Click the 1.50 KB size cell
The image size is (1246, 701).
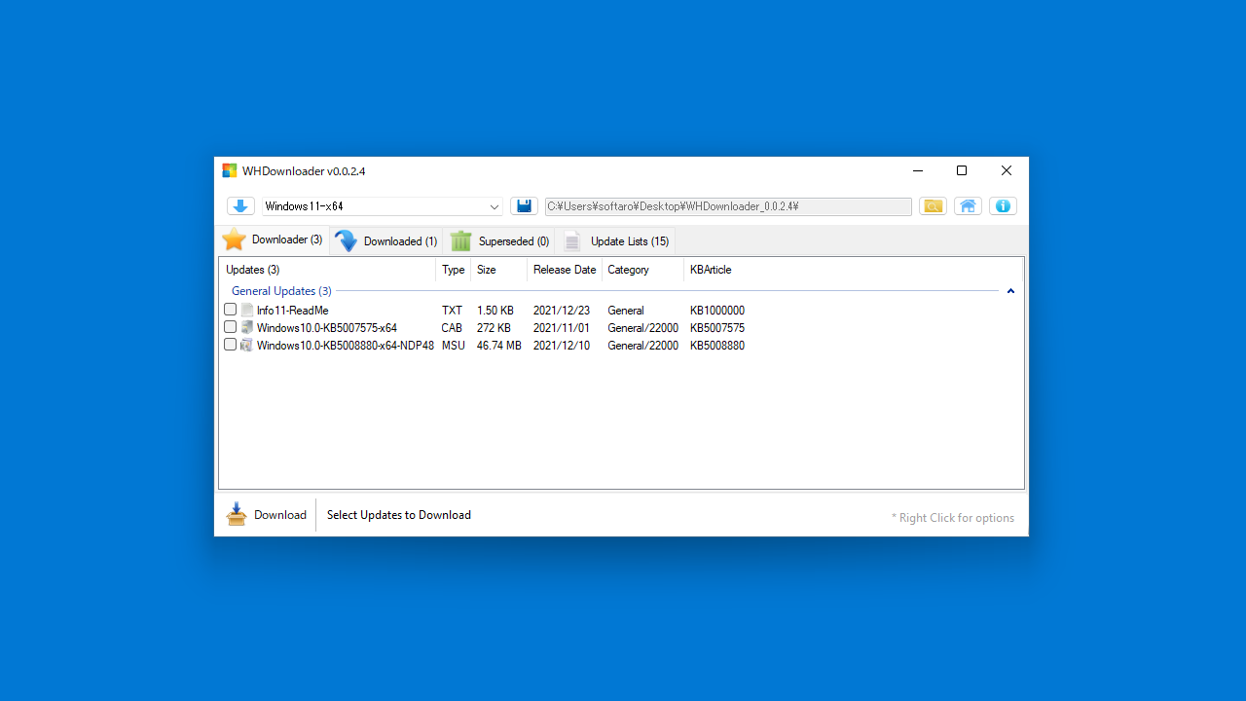(x=495, y=311)
